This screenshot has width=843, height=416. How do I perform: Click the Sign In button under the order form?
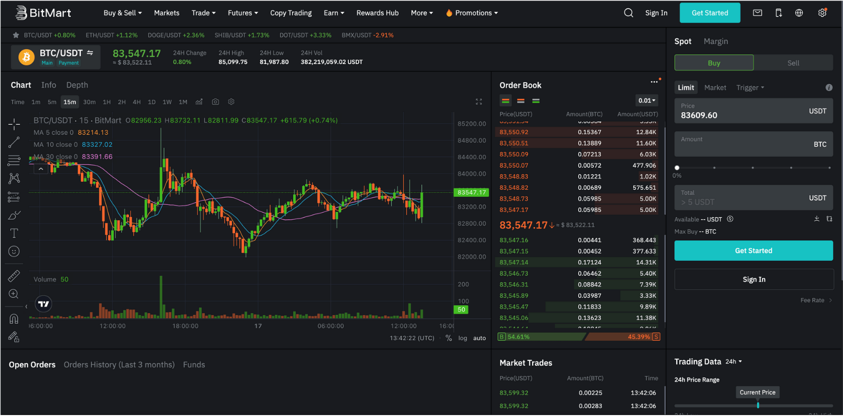tap(754, 280)
